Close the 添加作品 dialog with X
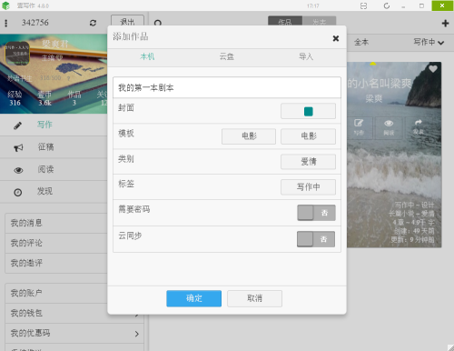This screenshot has width=454, height=351. pos(336,38)
